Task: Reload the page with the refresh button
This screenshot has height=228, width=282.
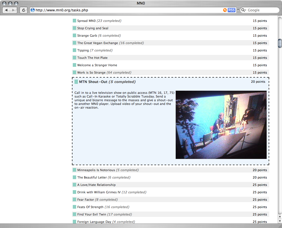Action: pos(23,10)
